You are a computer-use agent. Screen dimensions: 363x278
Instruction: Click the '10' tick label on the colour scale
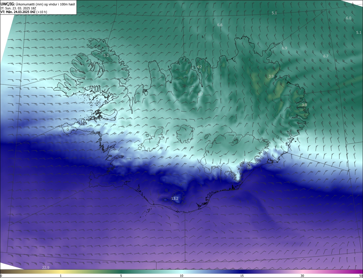pyautogui.click(x=181, y=276)
